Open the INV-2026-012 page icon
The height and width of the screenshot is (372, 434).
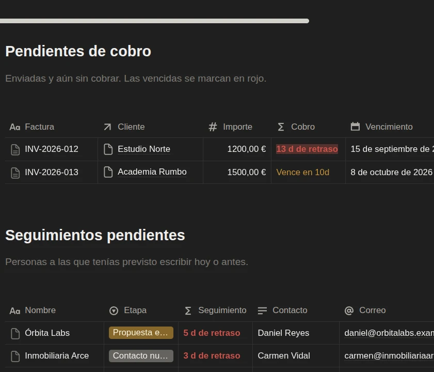[15, 149]
